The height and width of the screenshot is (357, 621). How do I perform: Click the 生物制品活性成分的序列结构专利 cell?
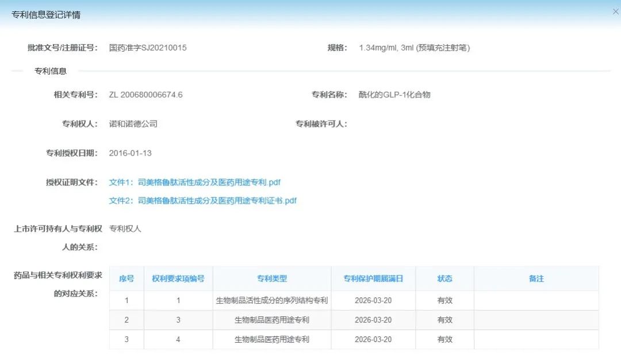[271, 300]
